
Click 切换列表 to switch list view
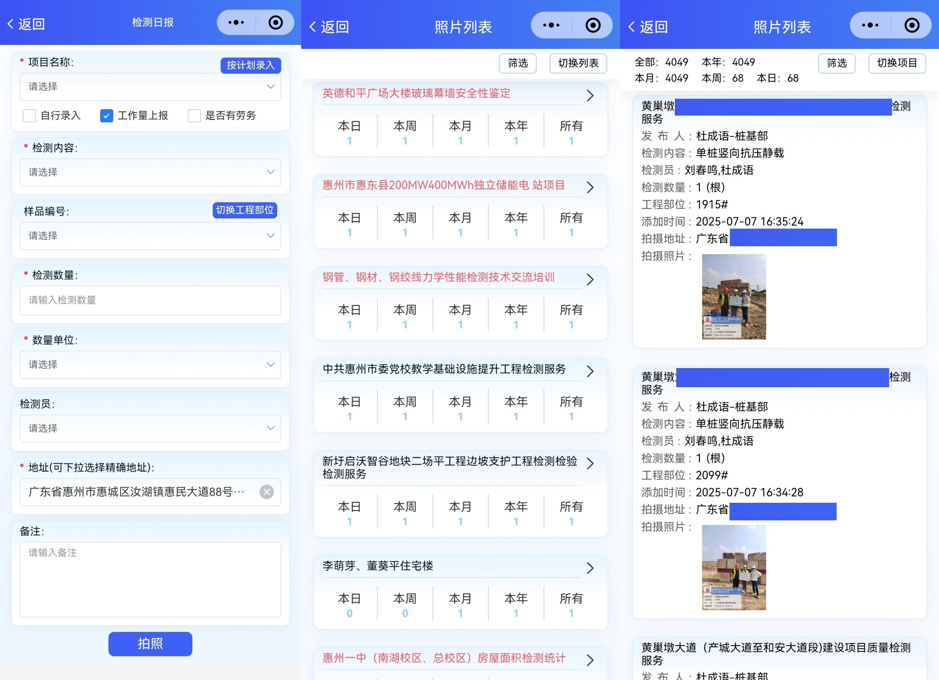578,63
